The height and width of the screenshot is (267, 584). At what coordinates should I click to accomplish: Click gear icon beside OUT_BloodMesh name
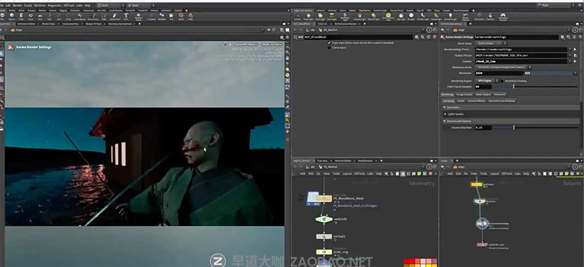[x=416, y=37]
